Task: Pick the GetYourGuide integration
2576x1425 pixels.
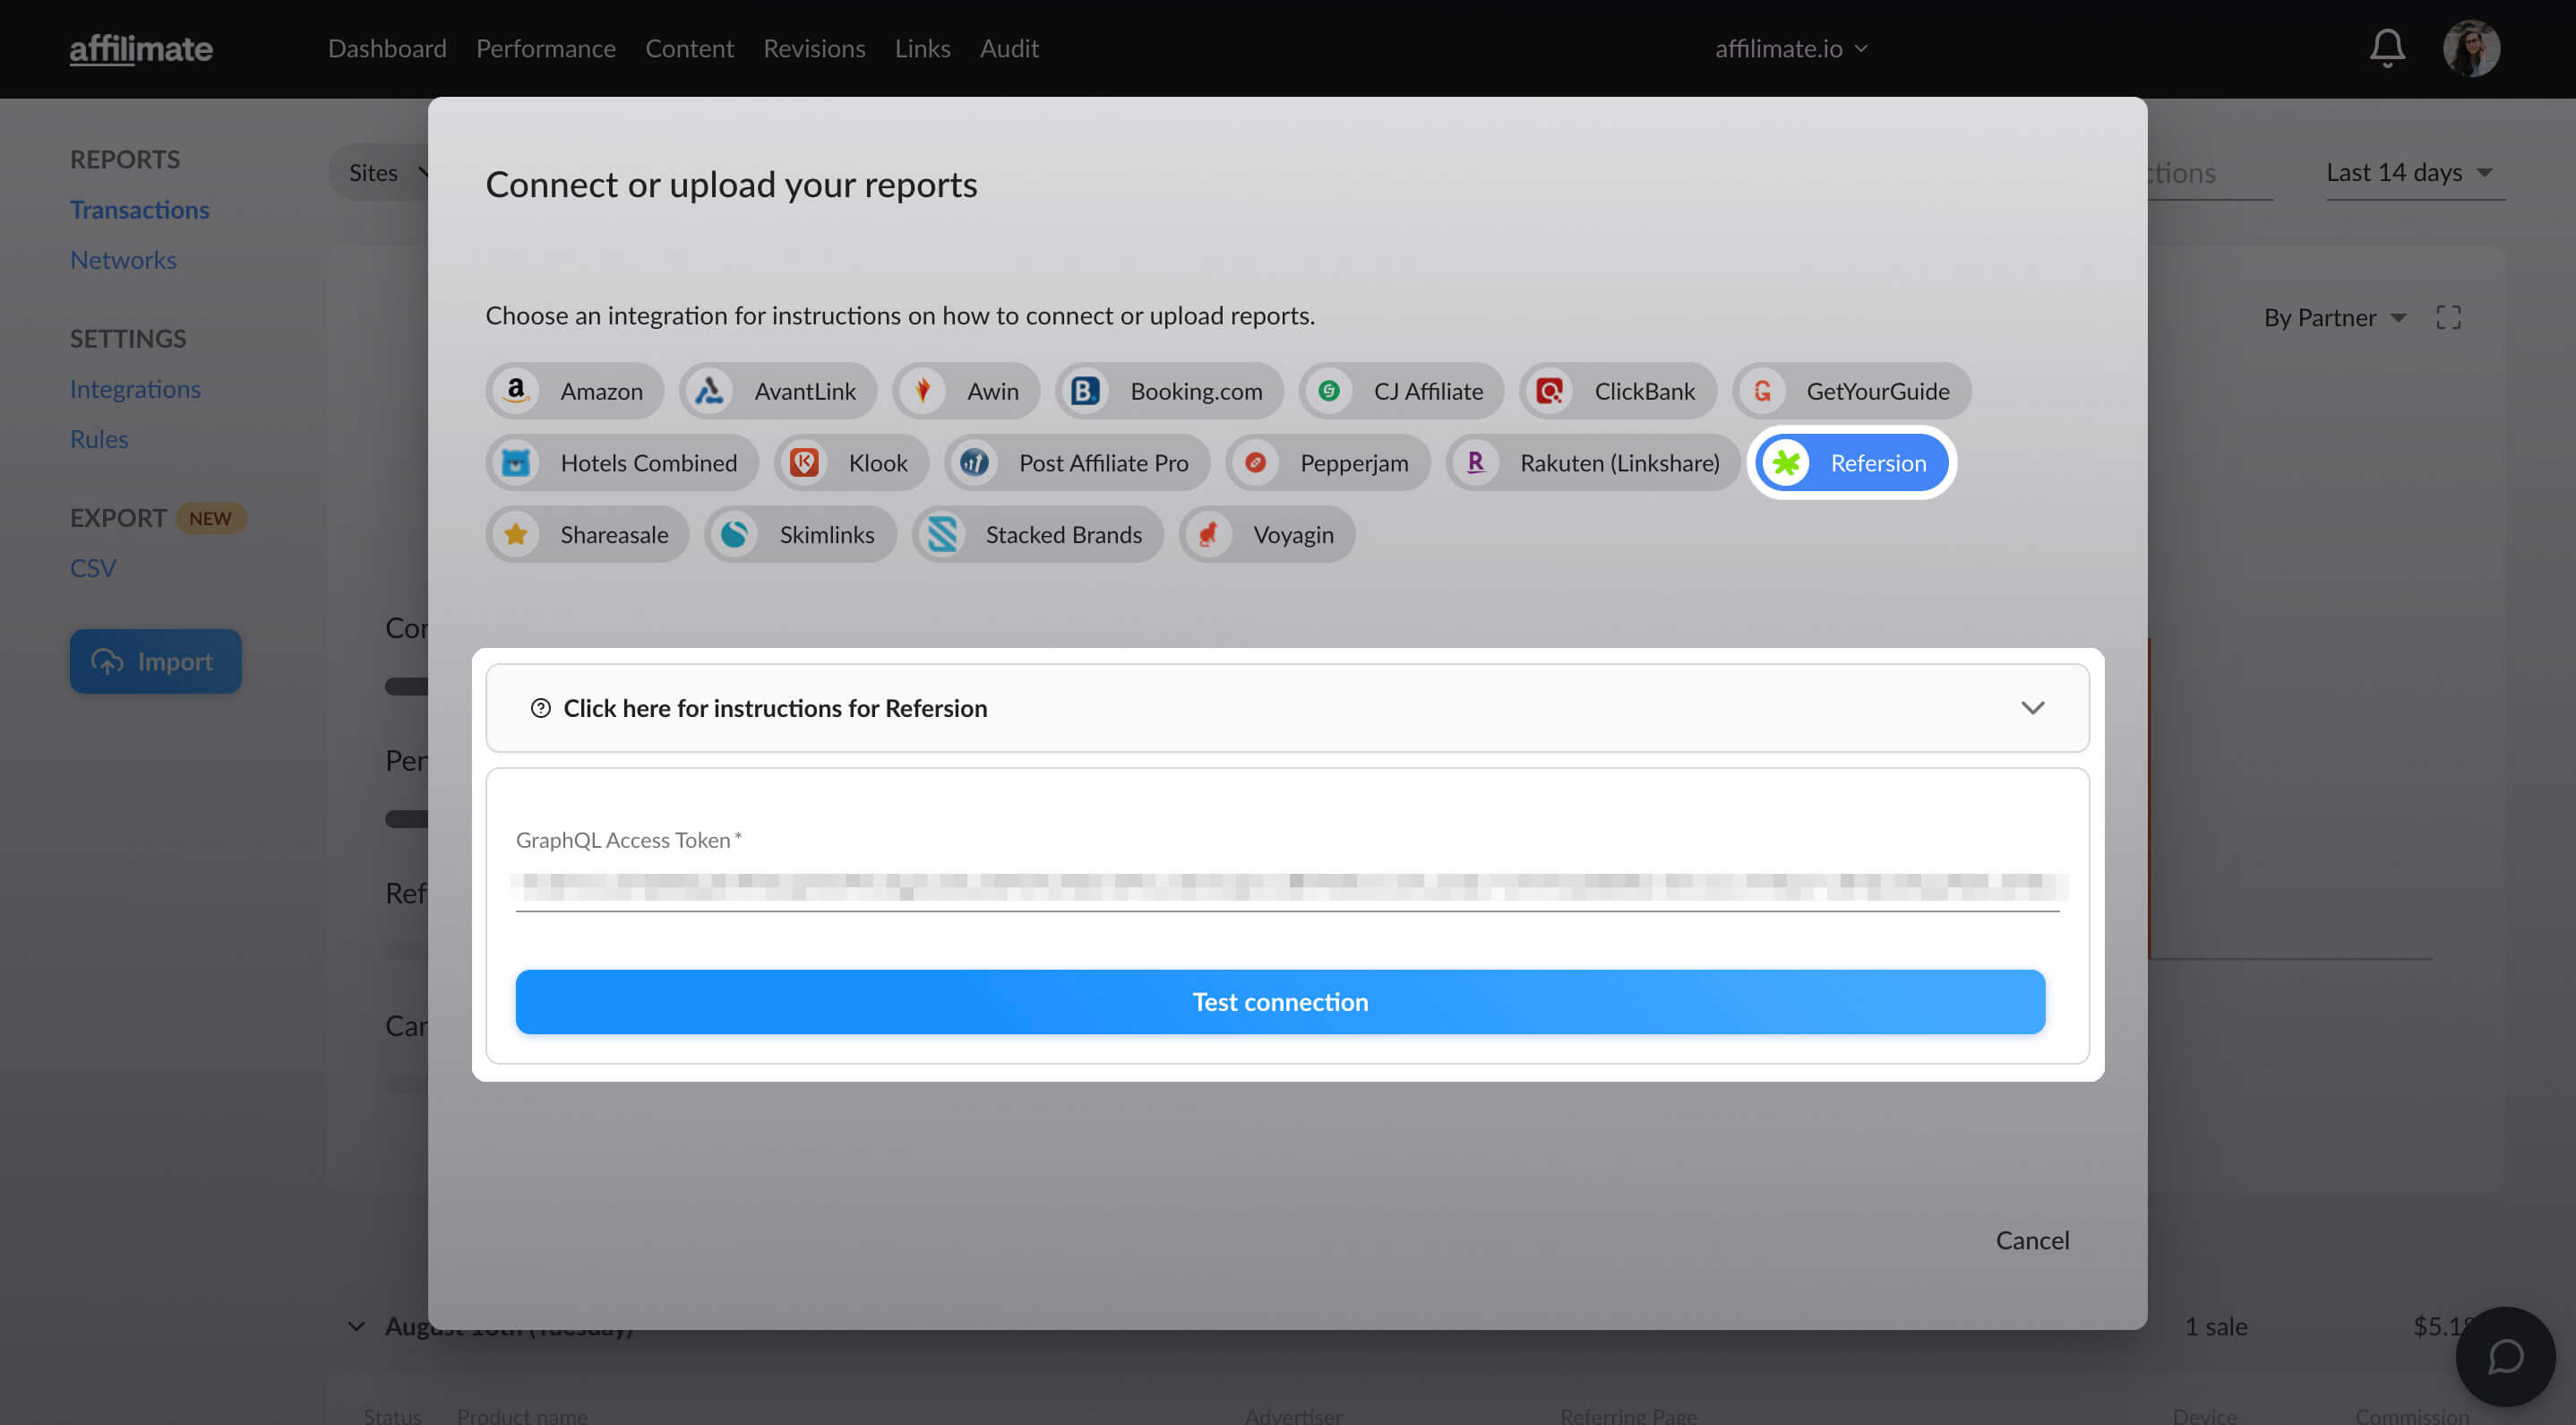Action: (x=1852, y=390)
